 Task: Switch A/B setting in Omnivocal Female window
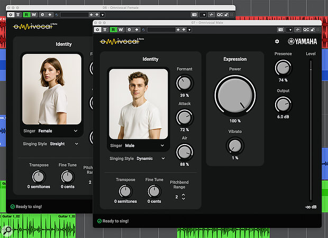click(x=42, y=15)
